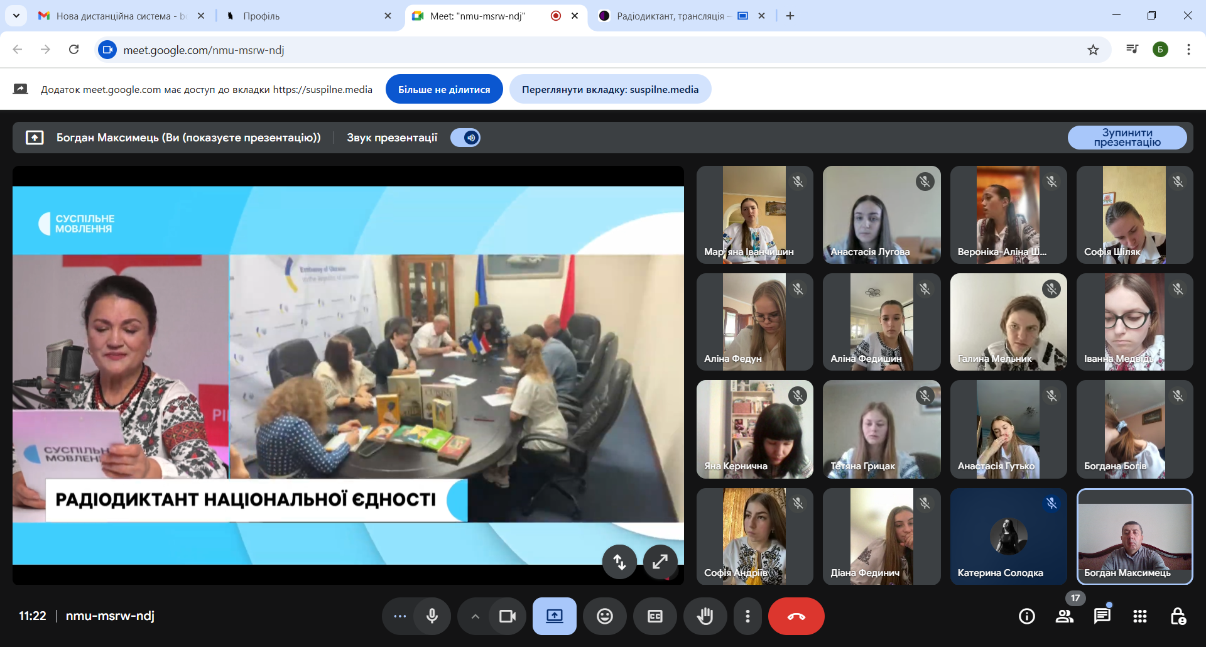Click the red leave call button
1206x647 pixels.
[796, 616]
